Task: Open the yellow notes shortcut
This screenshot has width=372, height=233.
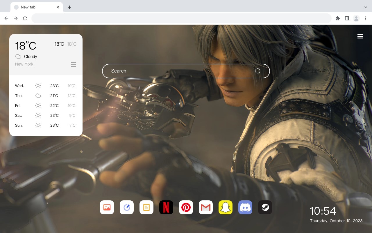Action: 146,207
